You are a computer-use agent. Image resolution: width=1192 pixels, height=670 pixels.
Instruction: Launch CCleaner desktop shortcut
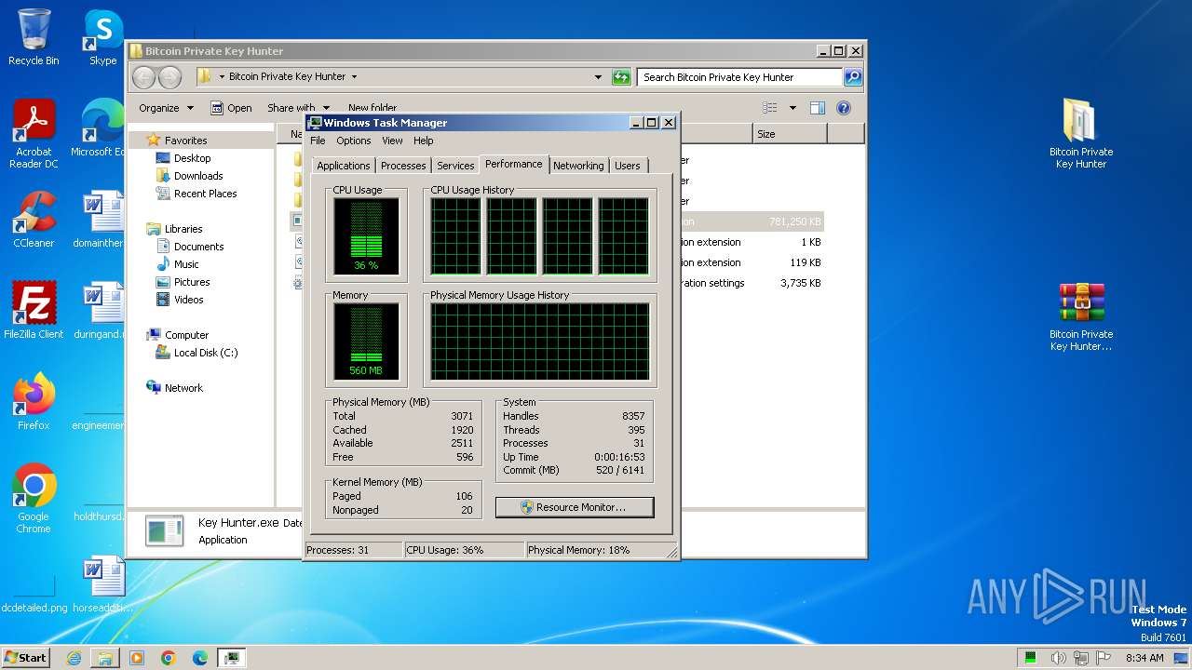34,220
